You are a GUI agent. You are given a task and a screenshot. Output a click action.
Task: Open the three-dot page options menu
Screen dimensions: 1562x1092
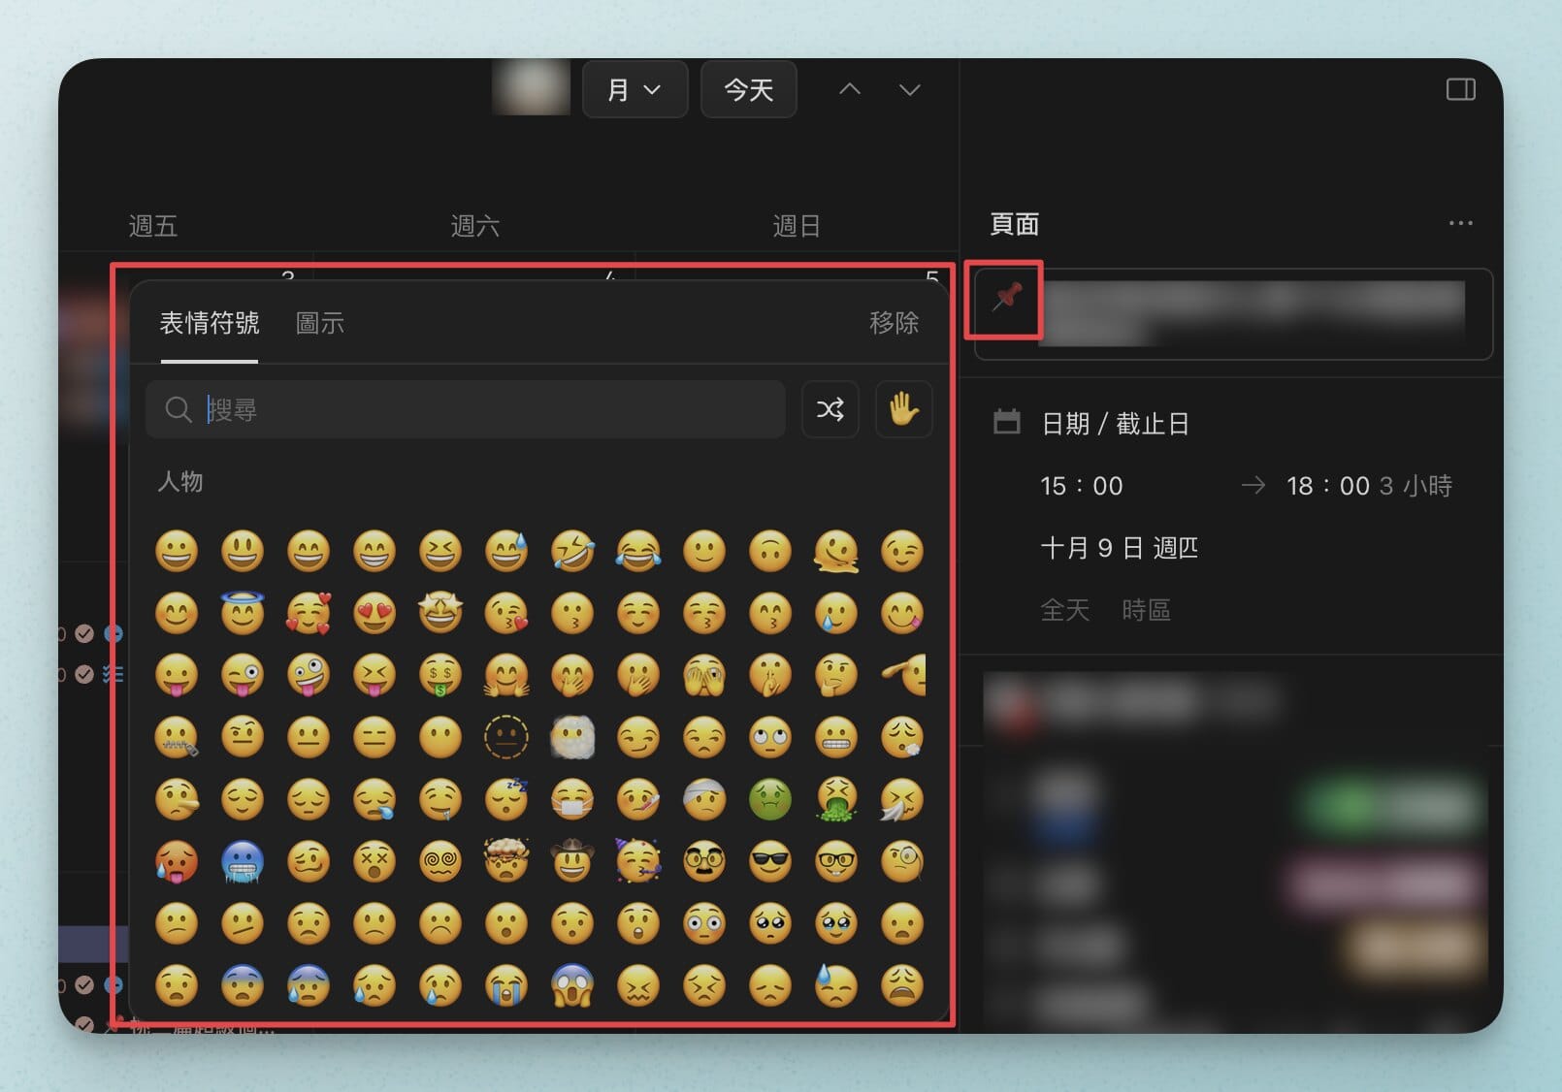[x=1460, y=223]
